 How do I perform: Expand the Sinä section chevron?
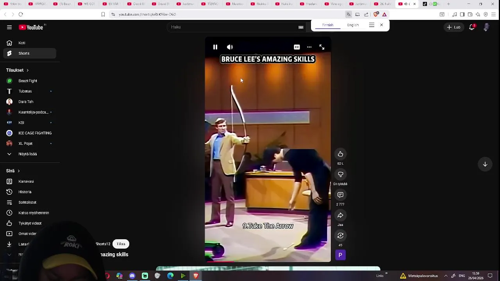pyautogui.click(x=18, y=171)
